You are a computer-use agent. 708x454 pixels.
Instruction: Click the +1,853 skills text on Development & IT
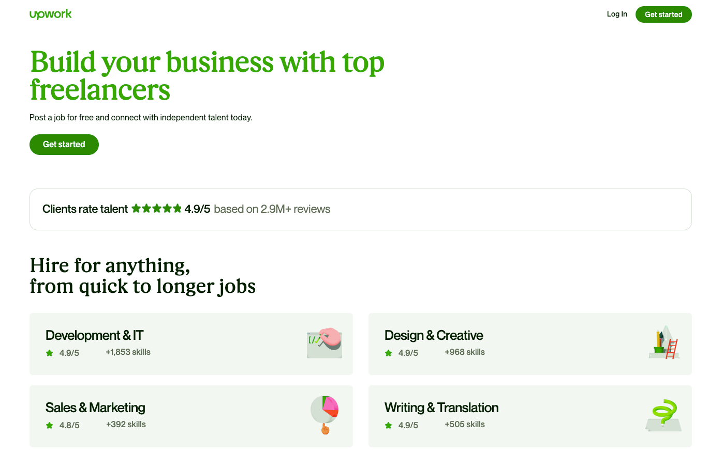128,352
